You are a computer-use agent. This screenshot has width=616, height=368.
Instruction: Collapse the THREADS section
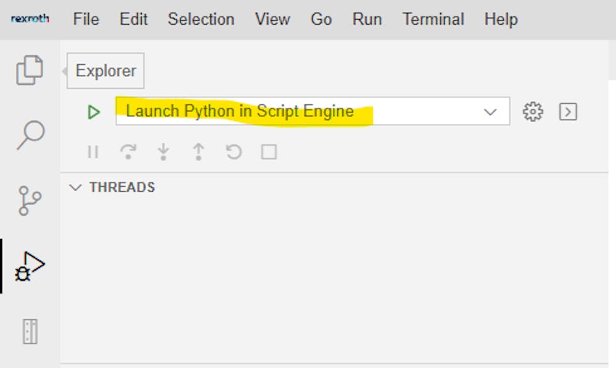click(76, 187)
